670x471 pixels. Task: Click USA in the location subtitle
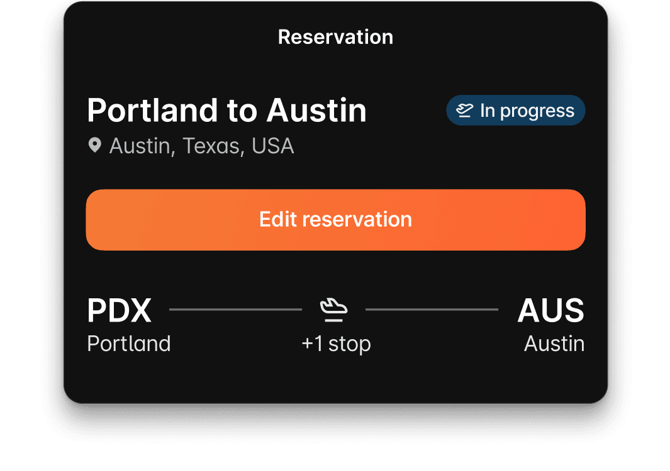[272, 146]
